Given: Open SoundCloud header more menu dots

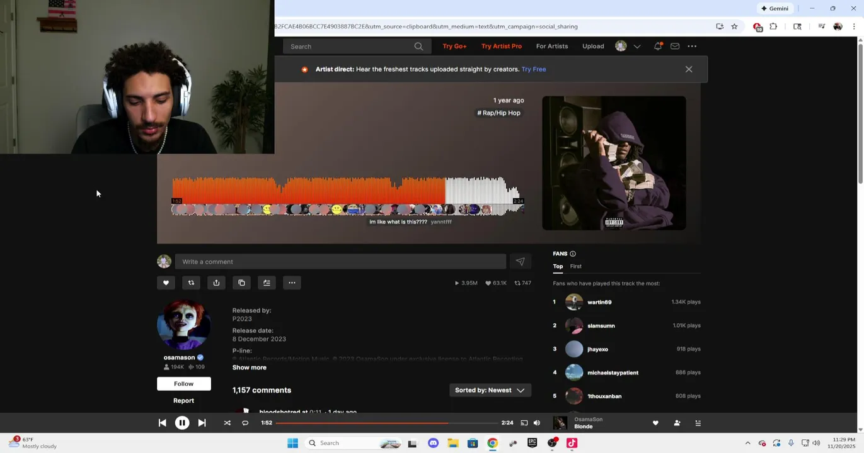Looking at the screenshot, I should (692, 46).
